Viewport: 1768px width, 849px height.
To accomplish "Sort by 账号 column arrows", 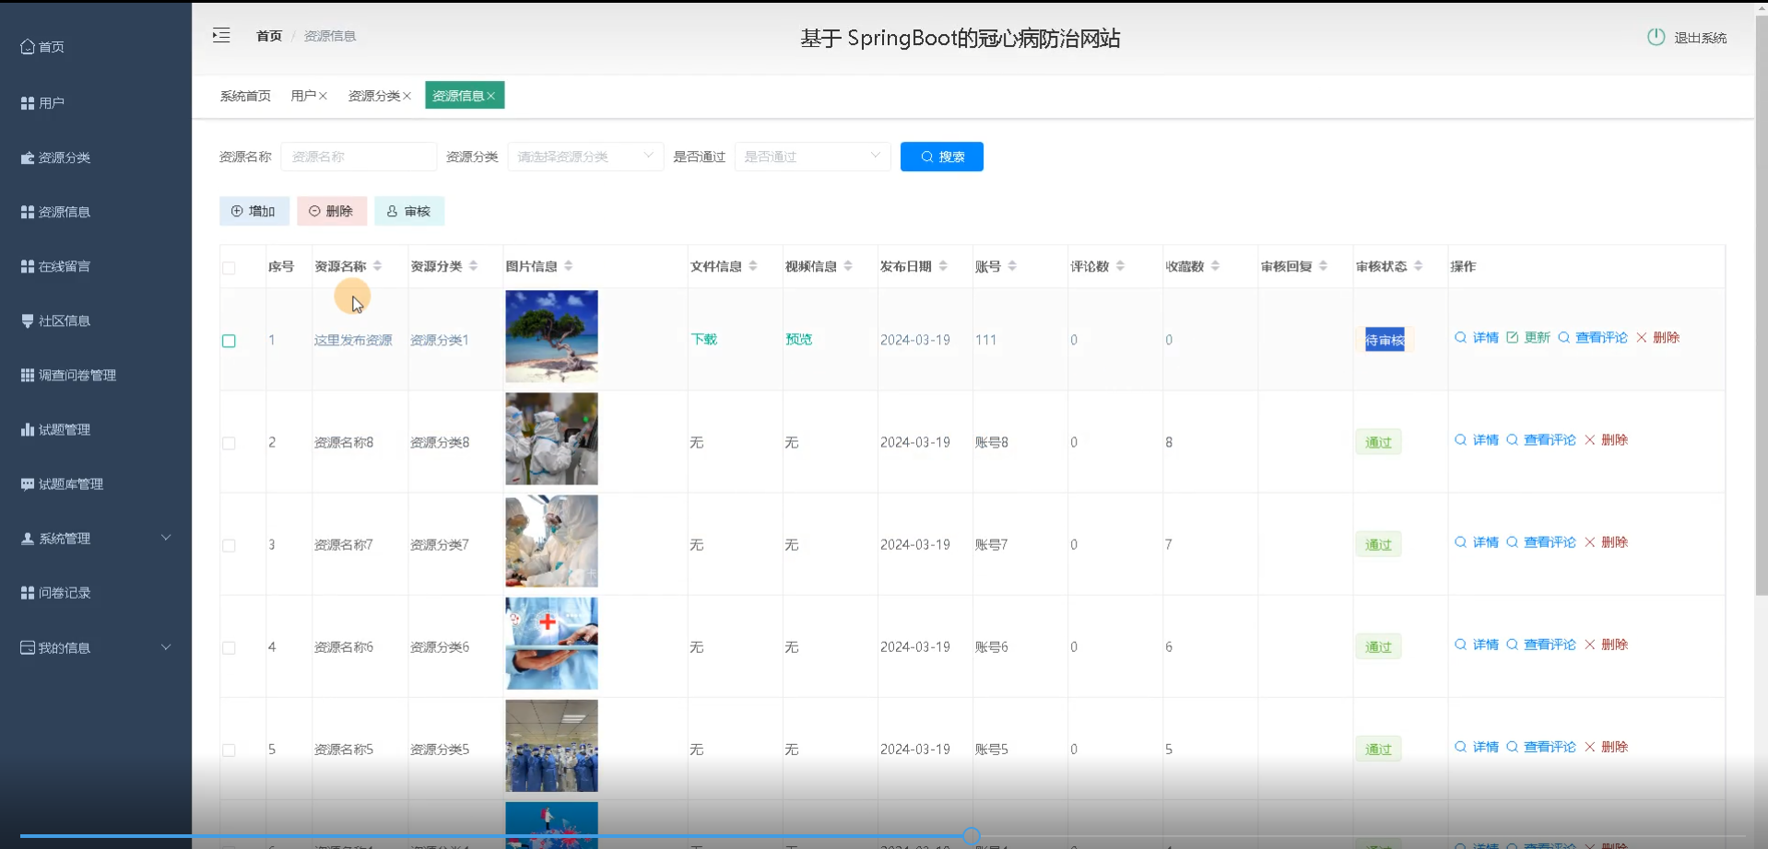I will (x=1012, y=266).
